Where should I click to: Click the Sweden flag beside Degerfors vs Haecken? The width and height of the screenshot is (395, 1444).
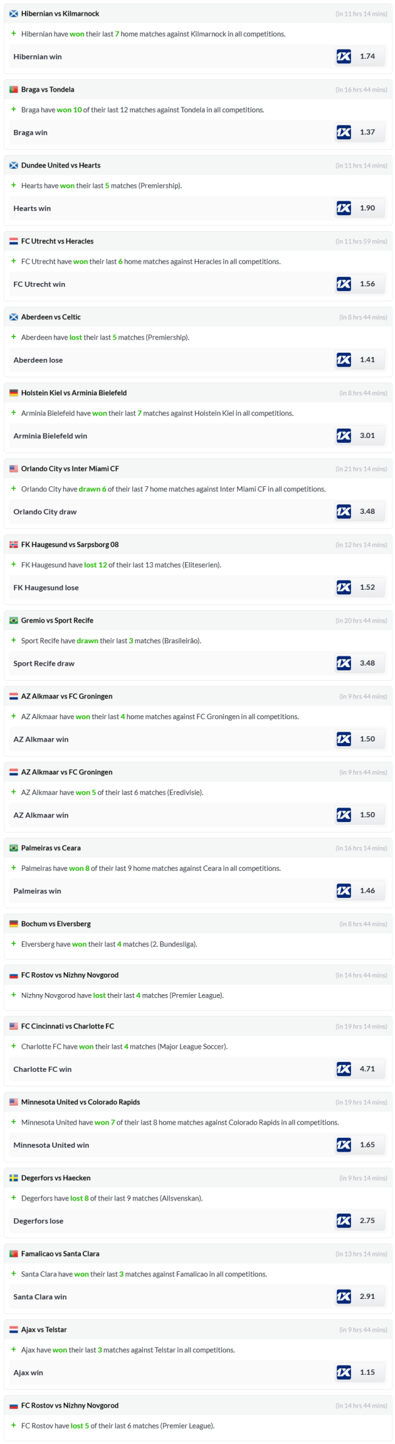pos(14,1178)
